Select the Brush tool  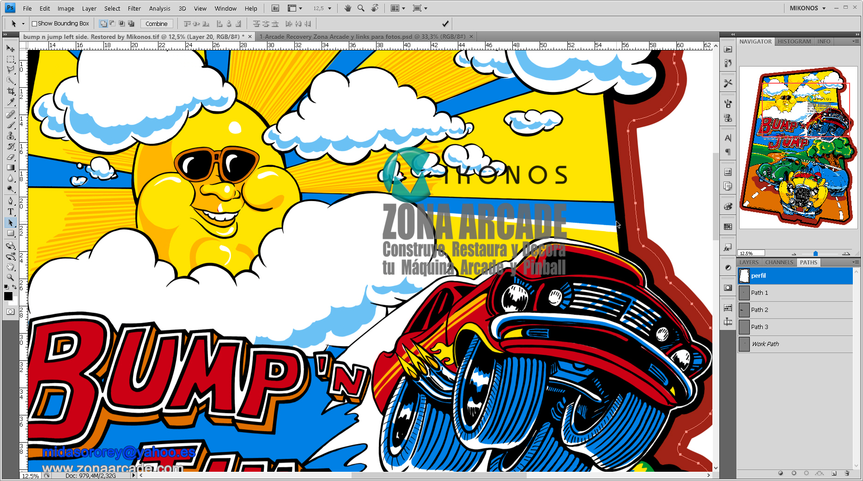tap(10, 125)
